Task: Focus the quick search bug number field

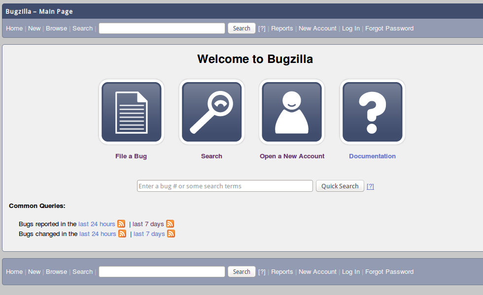Action: (225, 186)
